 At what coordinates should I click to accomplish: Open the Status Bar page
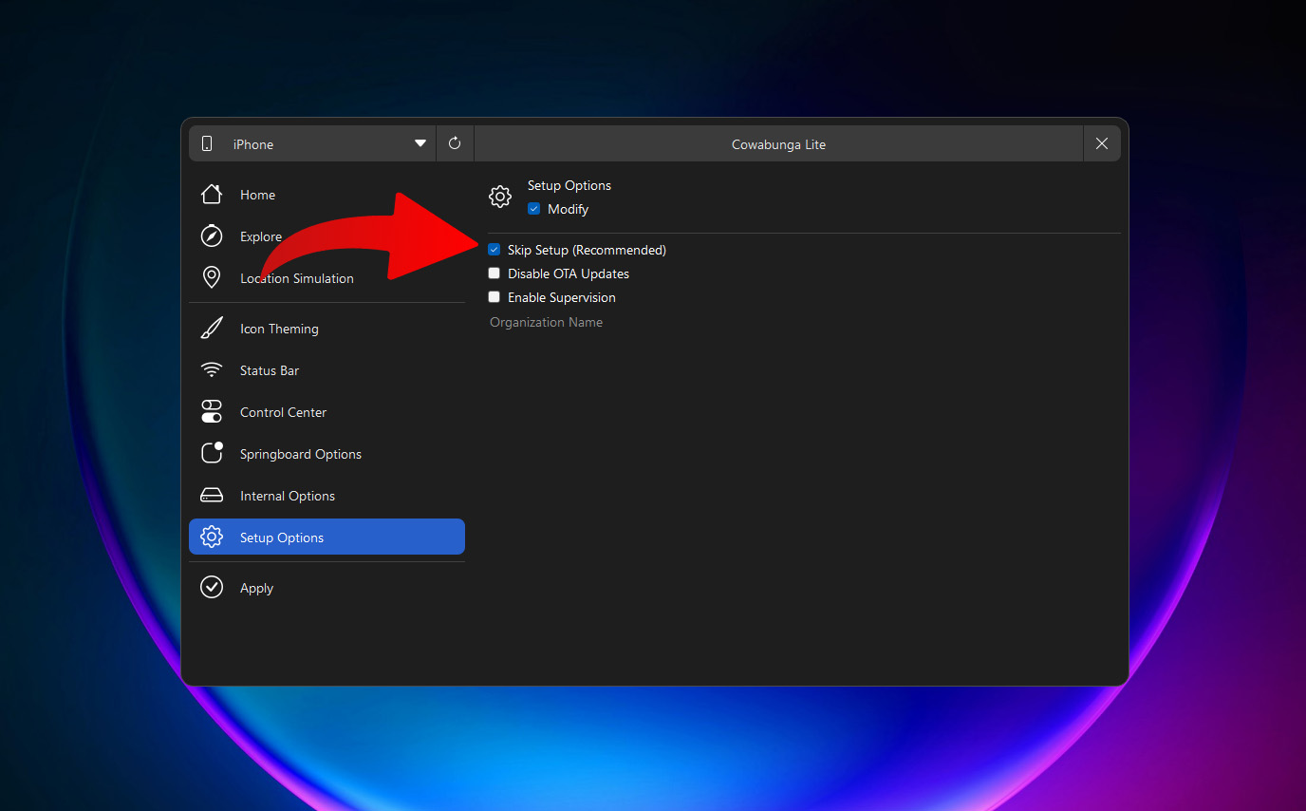coord(326,370)
